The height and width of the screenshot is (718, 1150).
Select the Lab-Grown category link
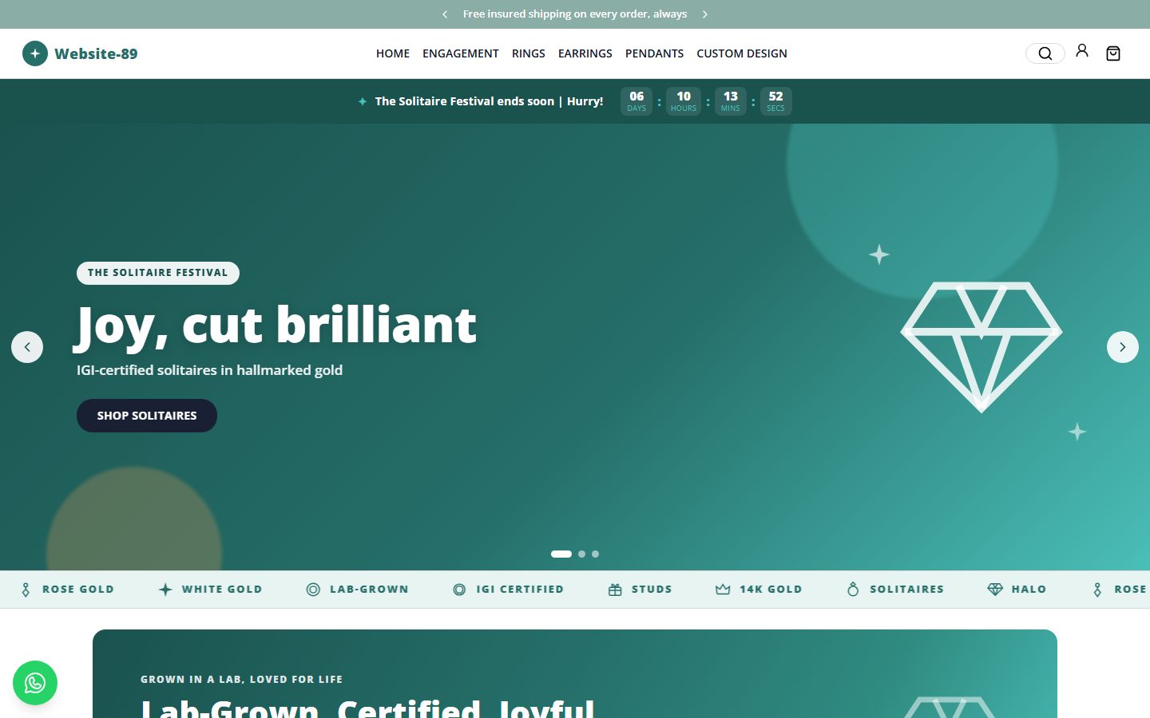[369, 590]
